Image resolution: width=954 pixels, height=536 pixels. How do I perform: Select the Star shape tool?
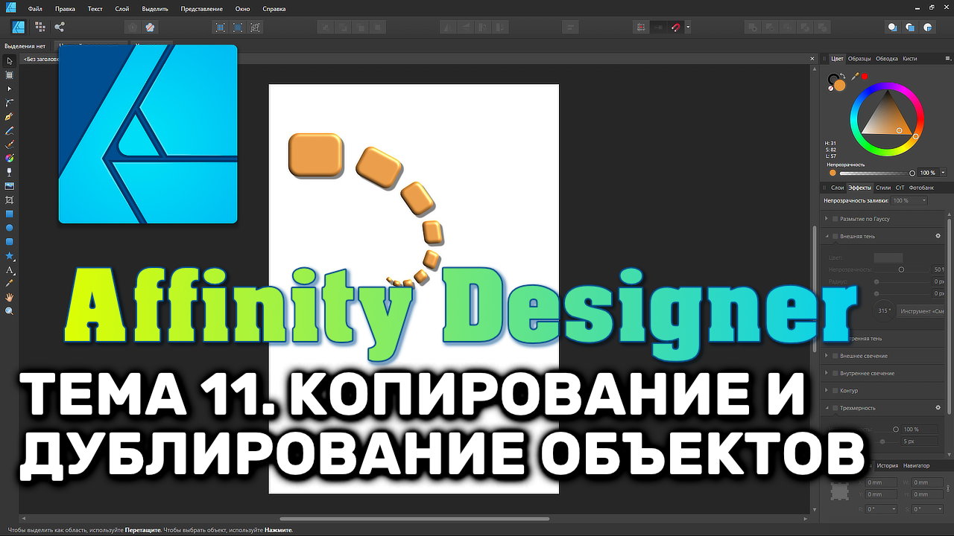click(10, 255)
